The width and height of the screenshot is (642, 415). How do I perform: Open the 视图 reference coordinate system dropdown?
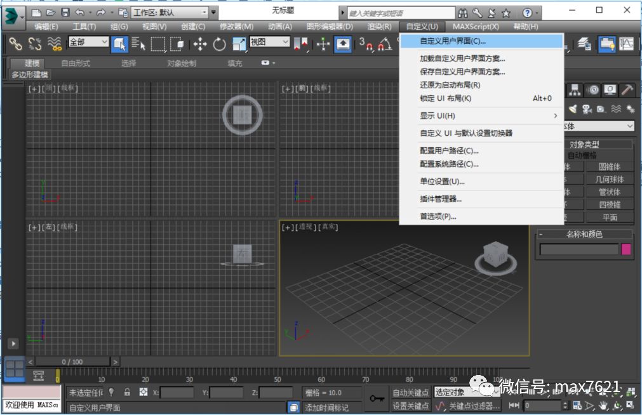pyautogui.click(x=269, y=42)
